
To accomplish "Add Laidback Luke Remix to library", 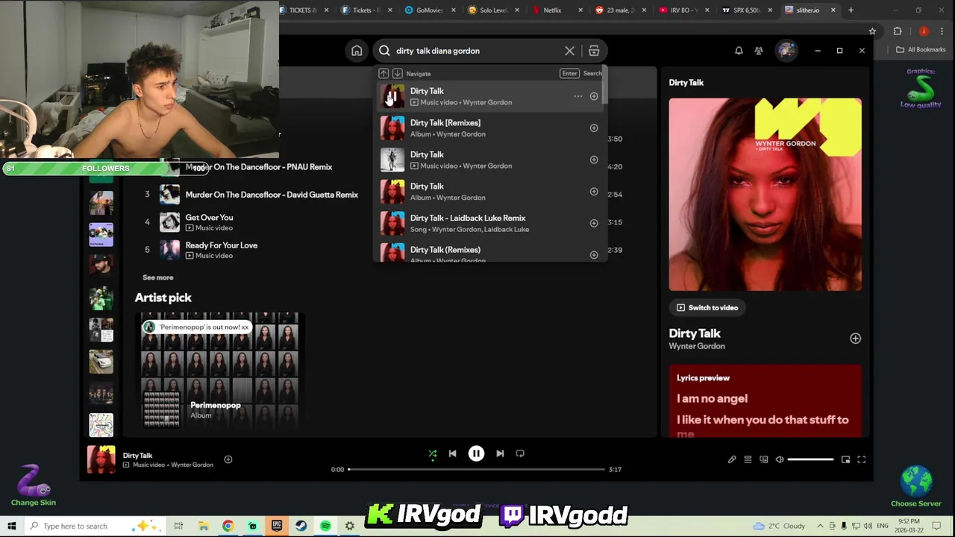I will (594, 223).
